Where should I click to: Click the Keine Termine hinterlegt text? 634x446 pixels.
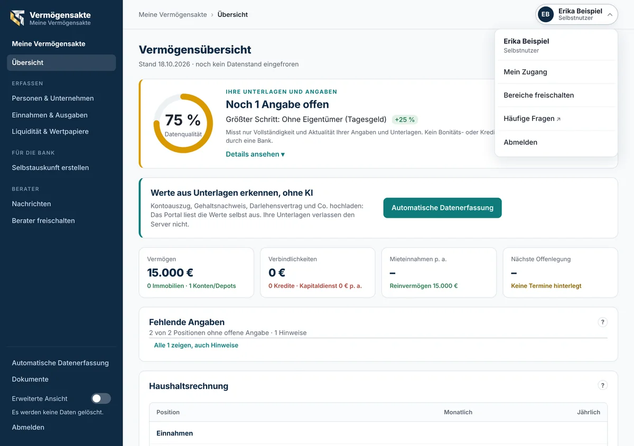coord(546,286)
